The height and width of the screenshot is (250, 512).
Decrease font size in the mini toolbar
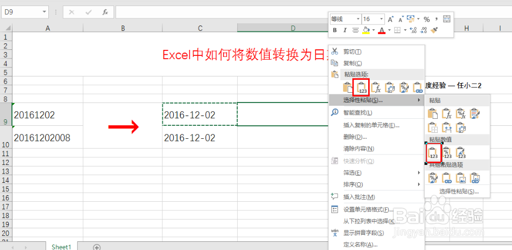point(401,19)
